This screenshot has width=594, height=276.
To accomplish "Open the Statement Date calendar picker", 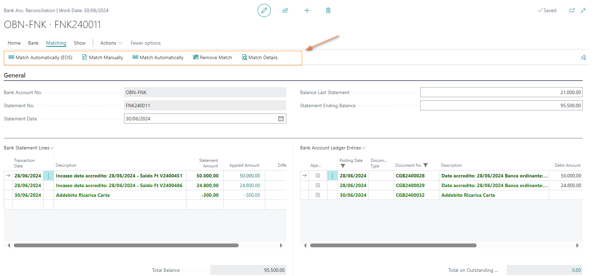I will pos(281,119).
